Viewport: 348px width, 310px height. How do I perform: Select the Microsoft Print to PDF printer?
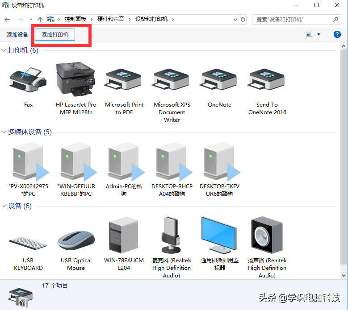123,79
